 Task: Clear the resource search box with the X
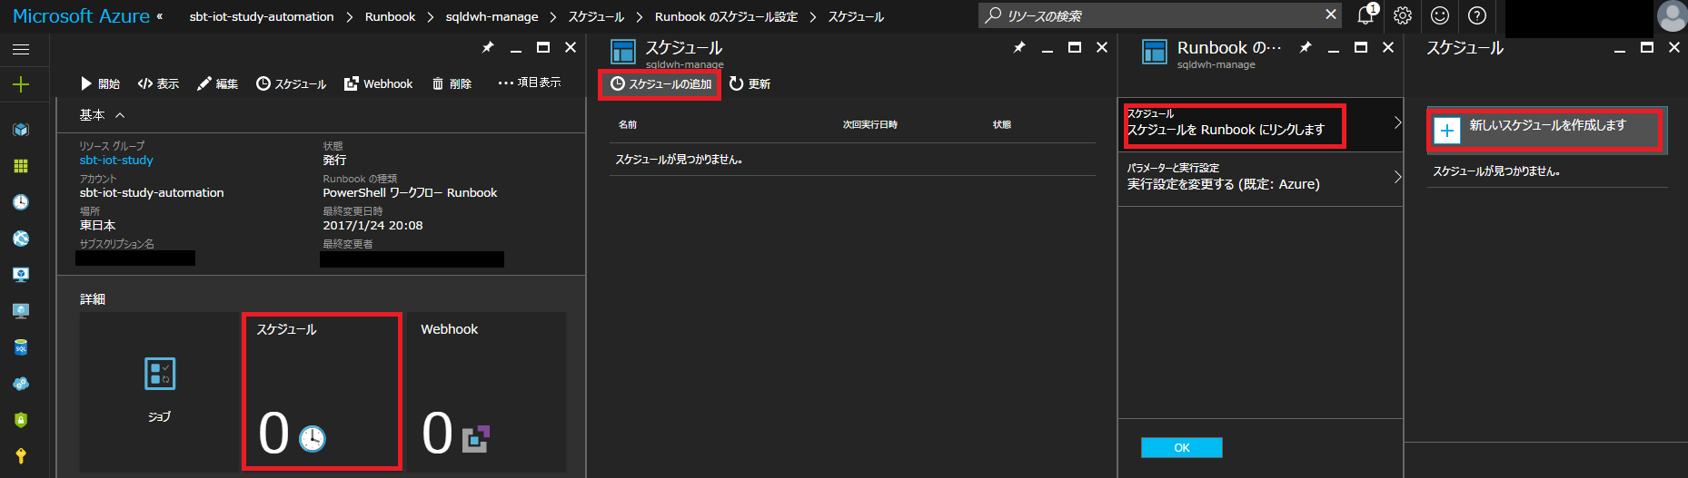(x=1331, y=15)
